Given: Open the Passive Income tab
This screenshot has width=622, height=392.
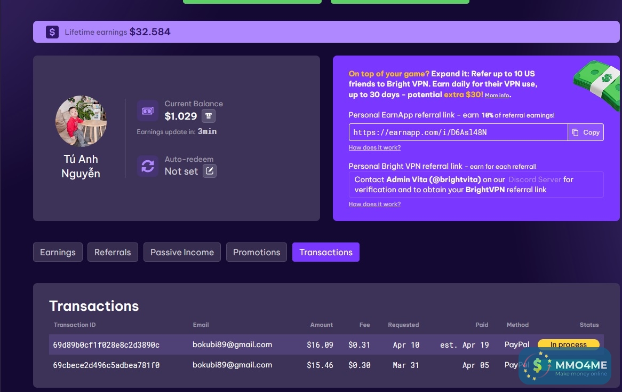Looking at the screenshot, I should coord(182,252).
